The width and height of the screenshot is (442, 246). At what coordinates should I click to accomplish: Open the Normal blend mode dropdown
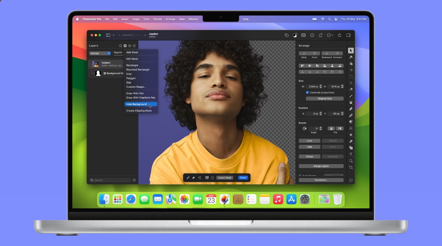coord(100,53)
